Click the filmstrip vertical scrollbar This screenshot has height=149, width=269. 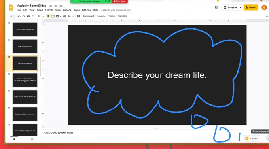coord(40,66)
